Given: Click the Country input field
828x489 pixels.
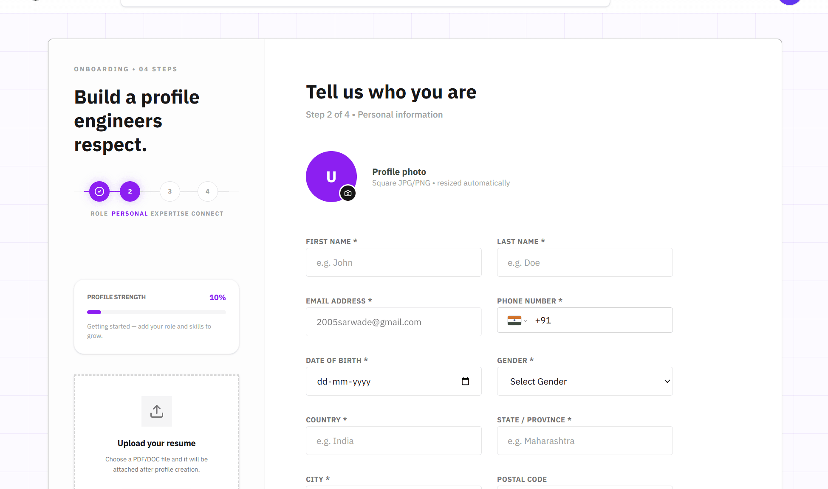Looking at the screenshot, I should 394,441.
